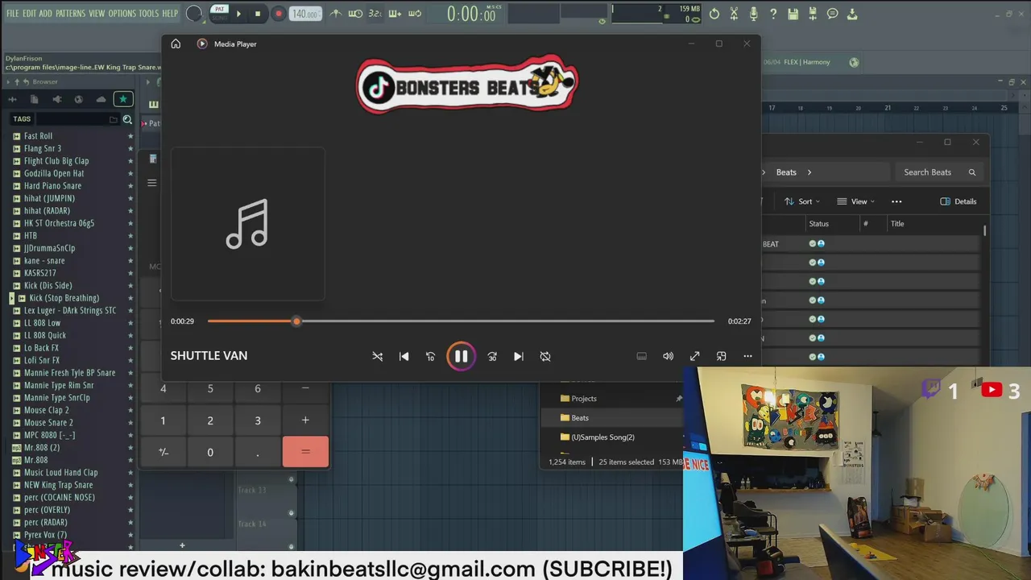This screenshot has width=1031, height=580.
Task: Select the Projects folder in Explorer tree
Action: pos(584,399)
